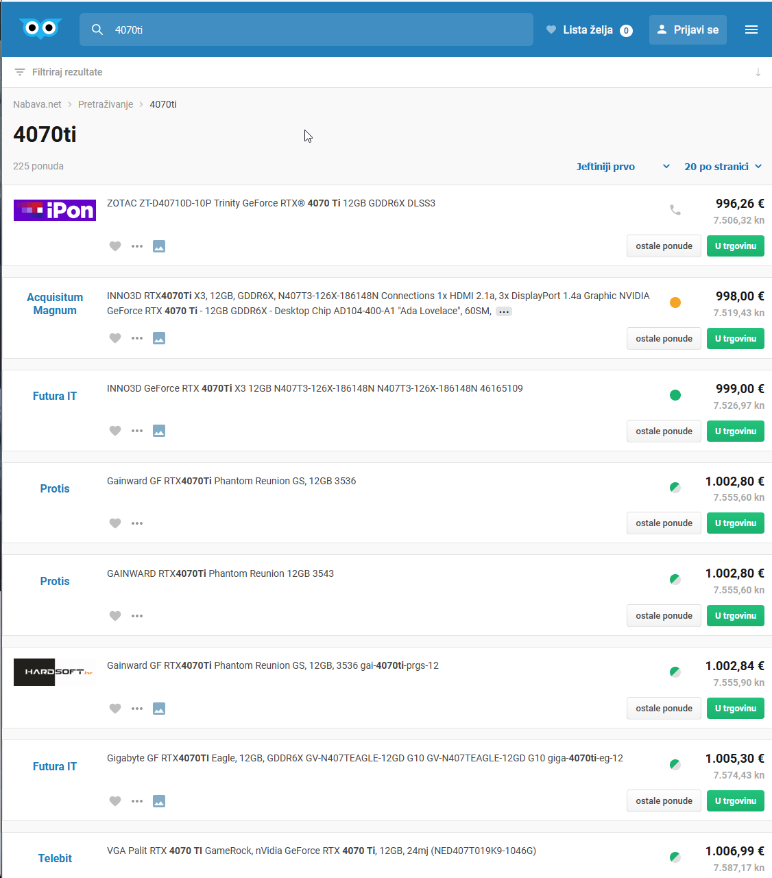Open more options on Acquisitum Magnum offer
The image size is (772, 878).
pos(137,338)
